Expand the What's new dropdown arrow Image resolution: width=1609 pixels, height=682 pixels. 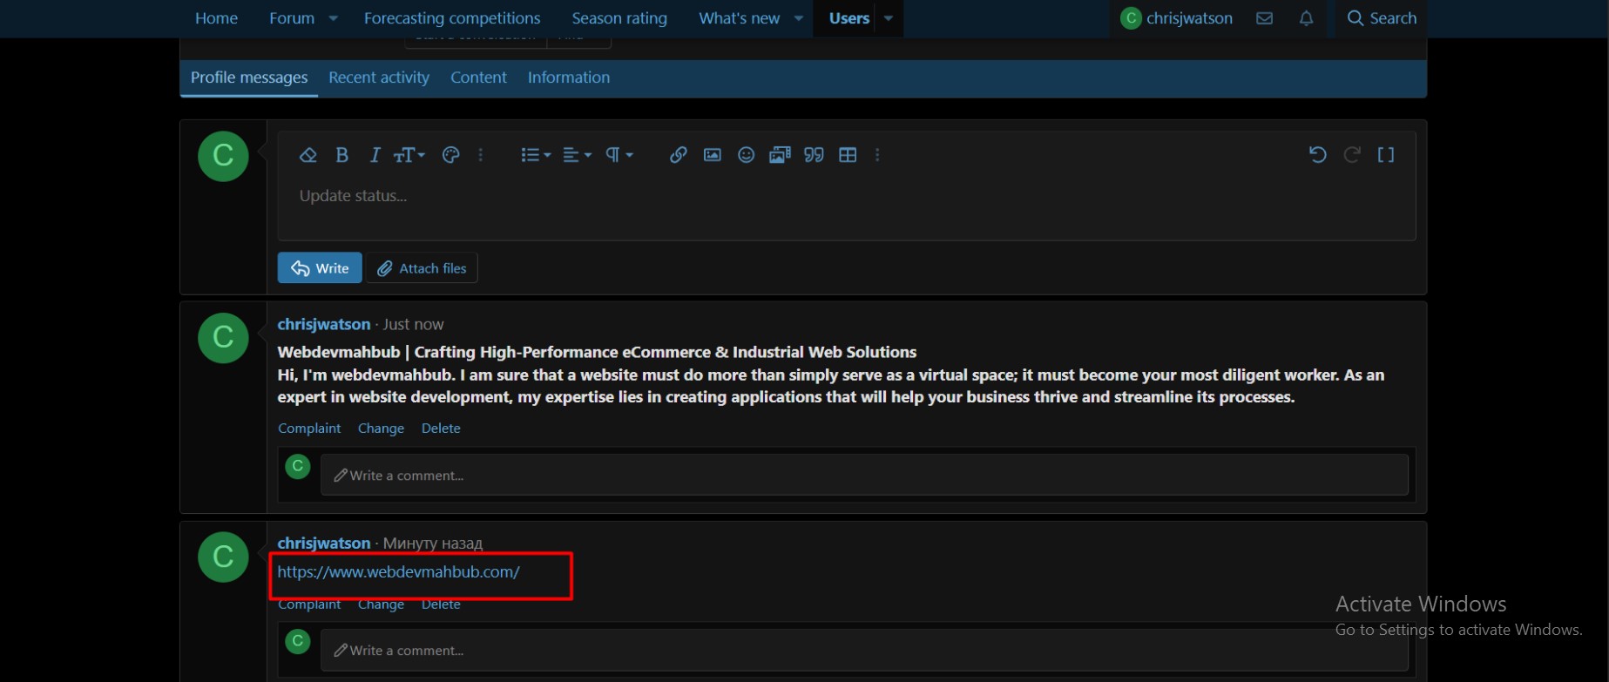tap(799, 18)
